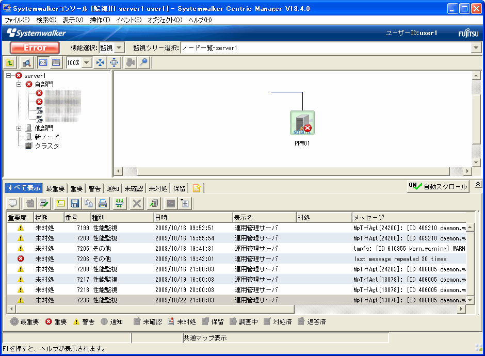Click the red Error status button

click(x=35, y=47)
